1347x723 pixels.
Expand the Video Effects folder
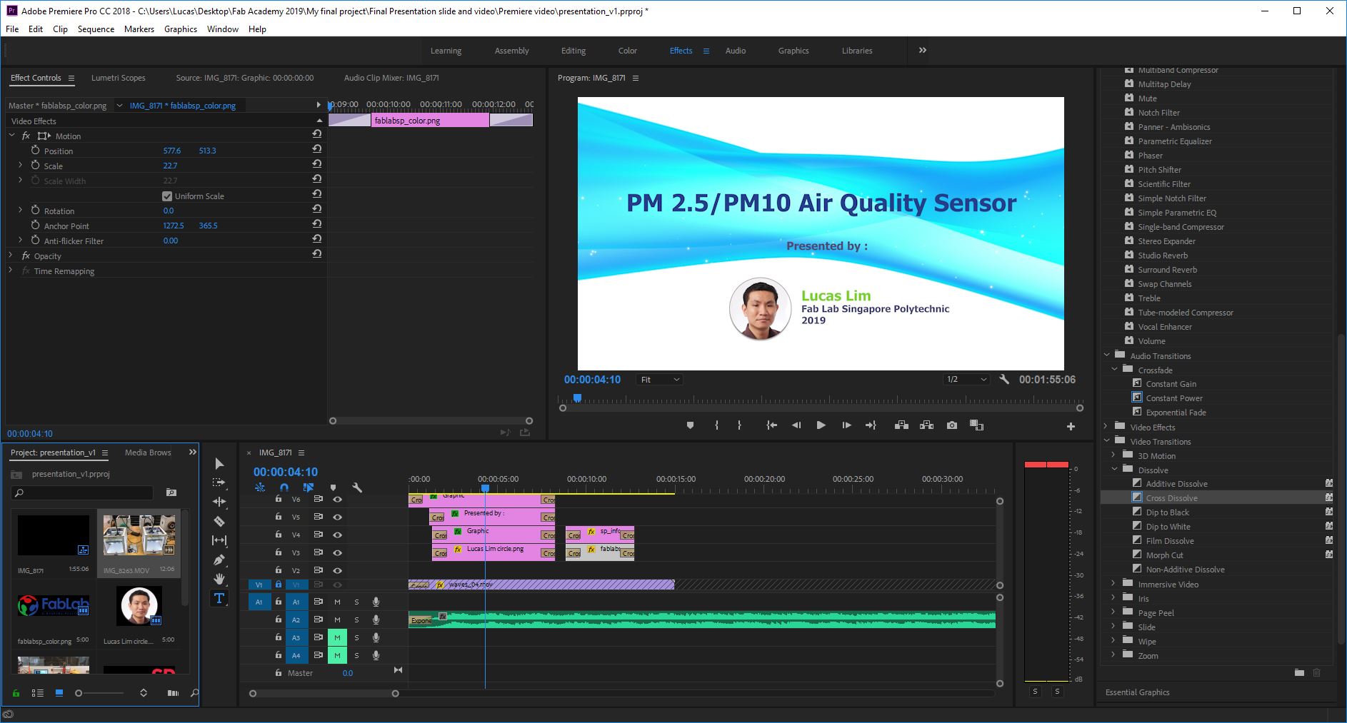1106,427
